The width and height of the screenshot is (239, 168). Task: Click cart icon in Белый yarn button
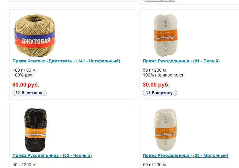click(x=148, y=93)
